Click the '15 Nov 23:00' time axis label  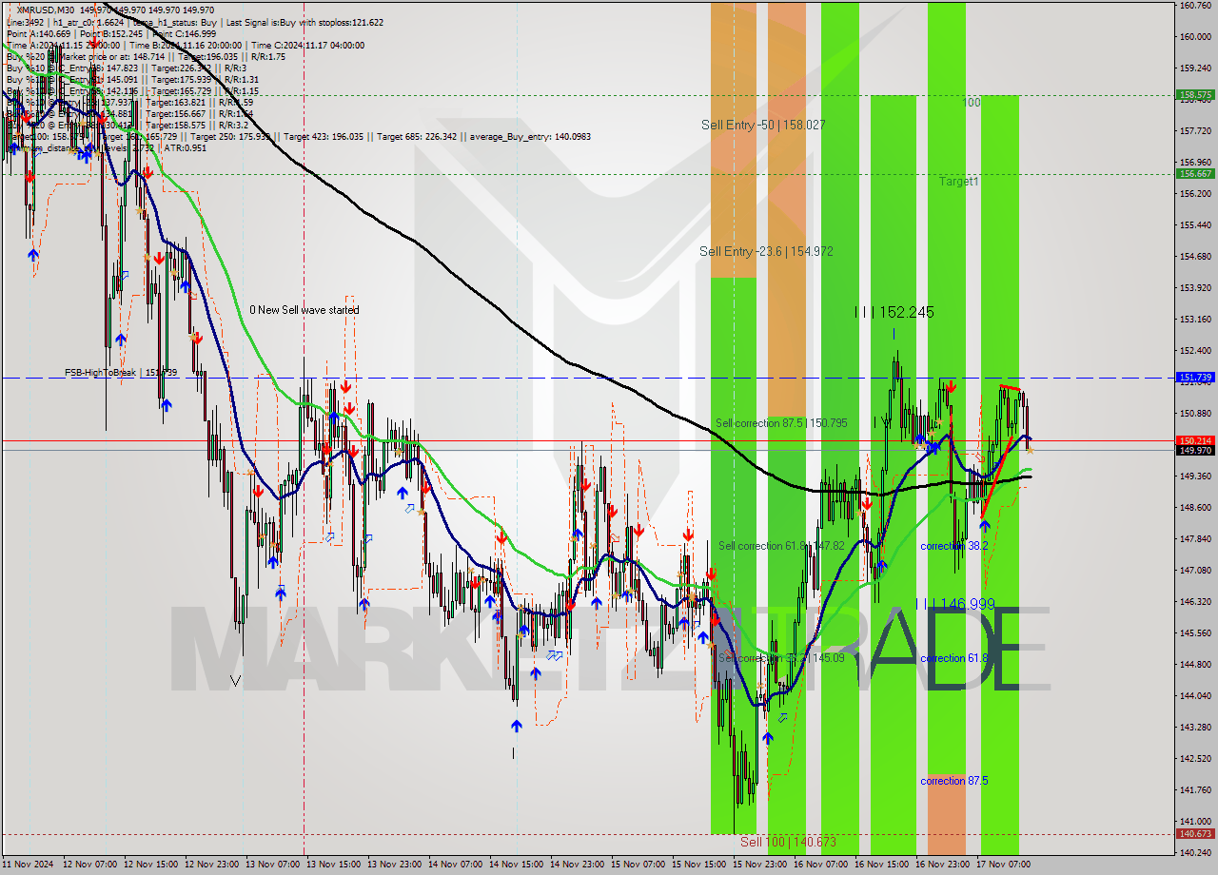pyautogui.click(x=760, y=865)
